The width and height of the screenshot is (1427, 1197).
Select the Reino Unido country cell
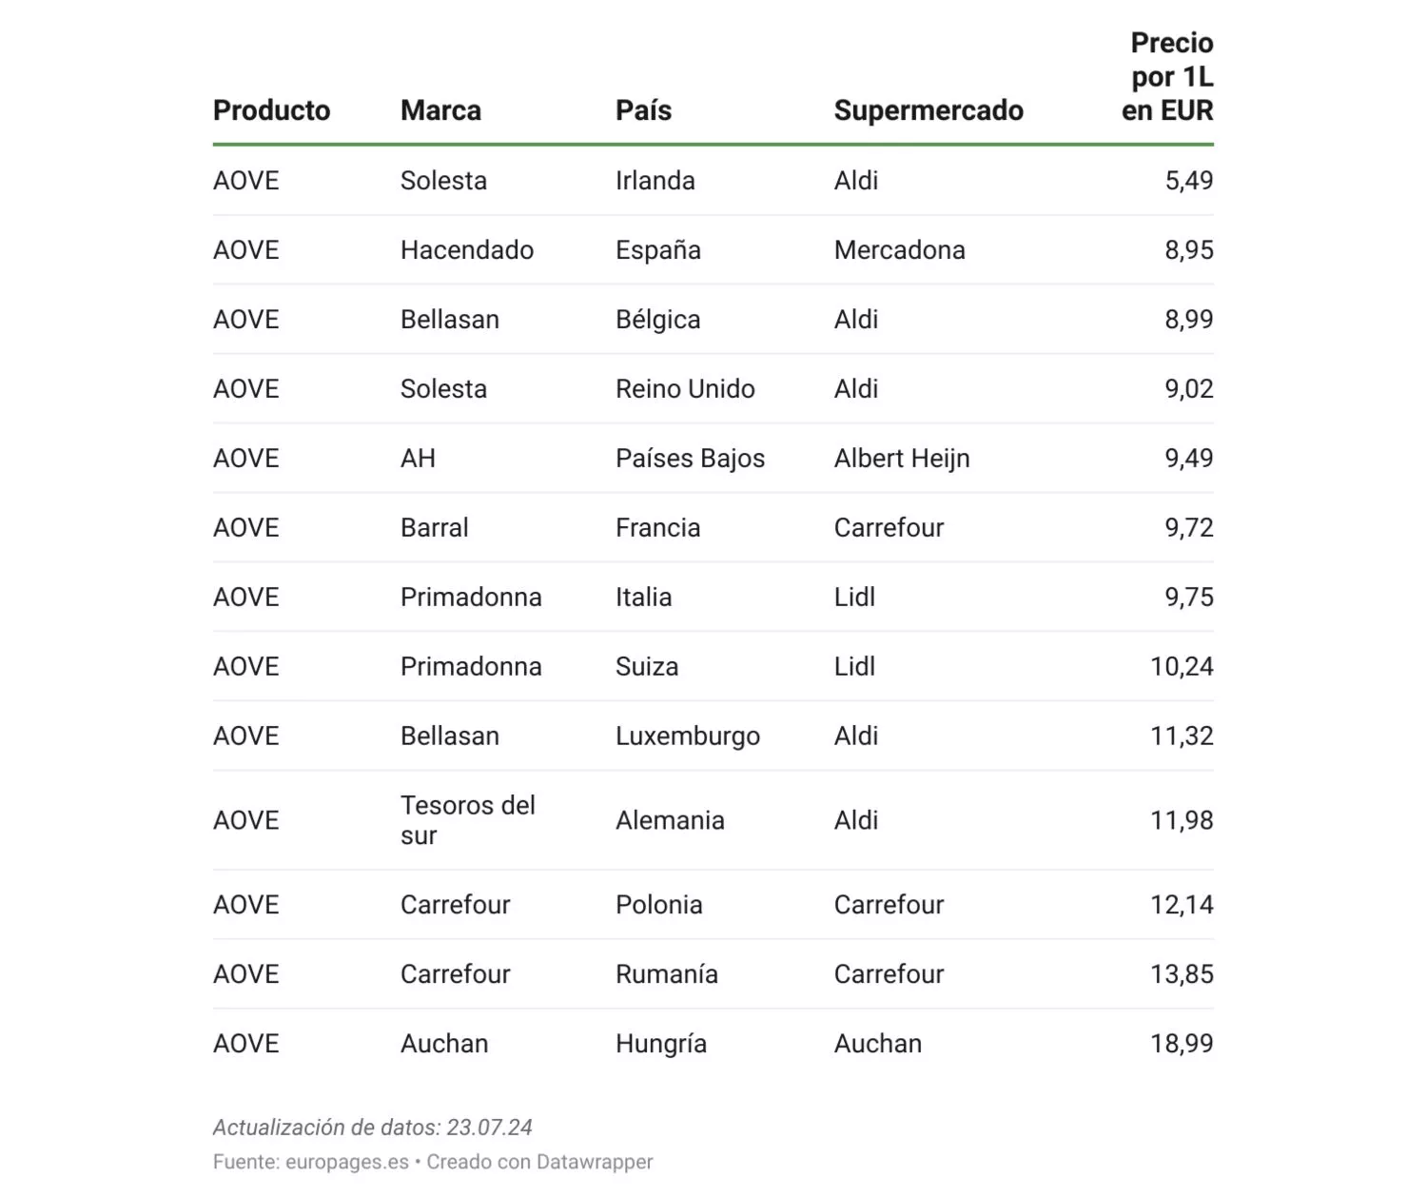point(685,389)
